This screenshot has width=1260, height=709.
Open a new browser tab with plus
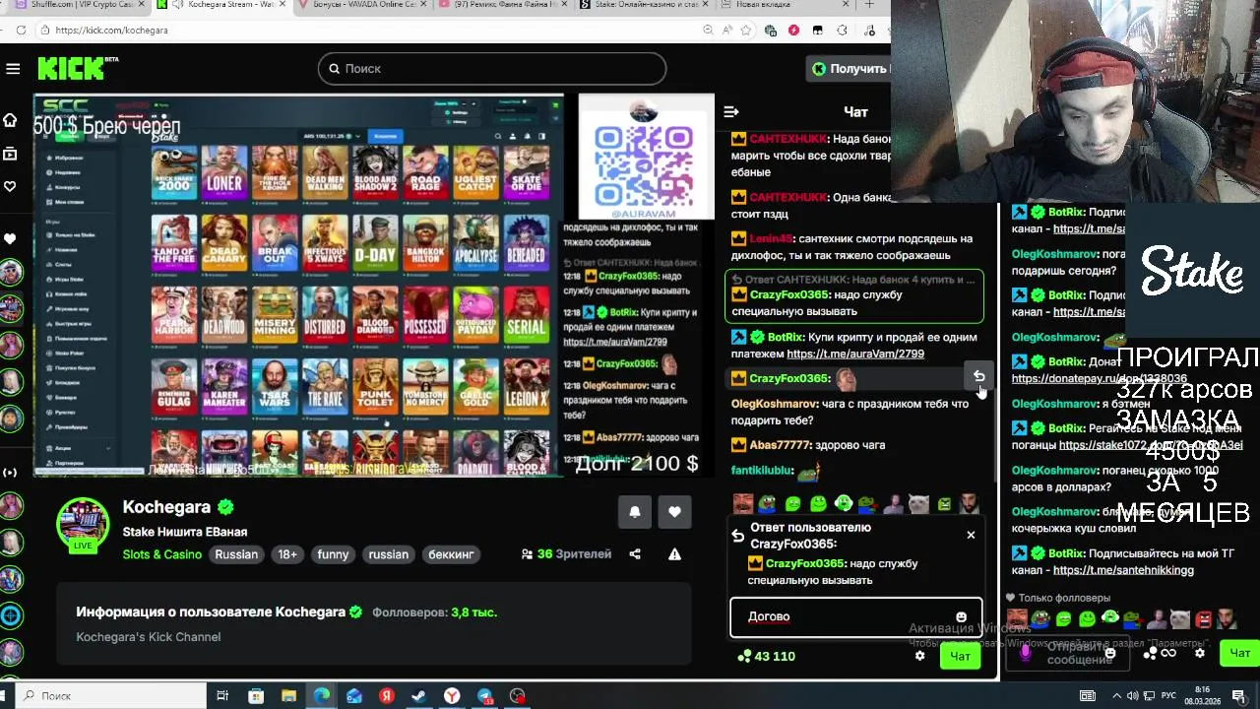coord(869,5)
